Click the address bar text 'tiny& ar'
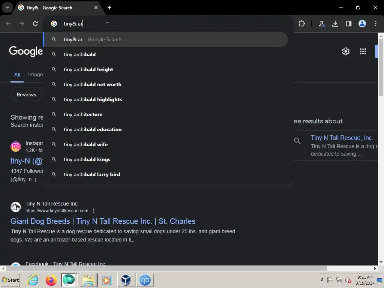The height and width of the screenshot is (288, 384). pyautogui.click(x=73, y=24)
